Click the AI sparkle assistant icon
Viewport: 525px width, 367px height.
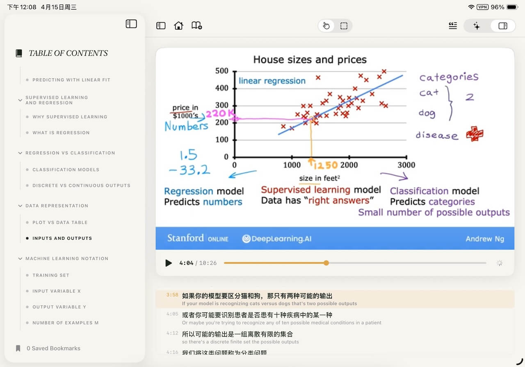click(x=477, y=25)
